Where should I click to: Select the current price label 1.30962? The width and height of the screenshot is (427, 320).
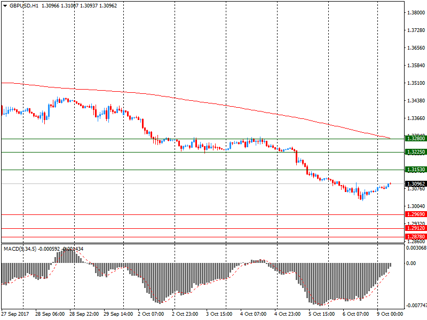click(x=416, y=183)
